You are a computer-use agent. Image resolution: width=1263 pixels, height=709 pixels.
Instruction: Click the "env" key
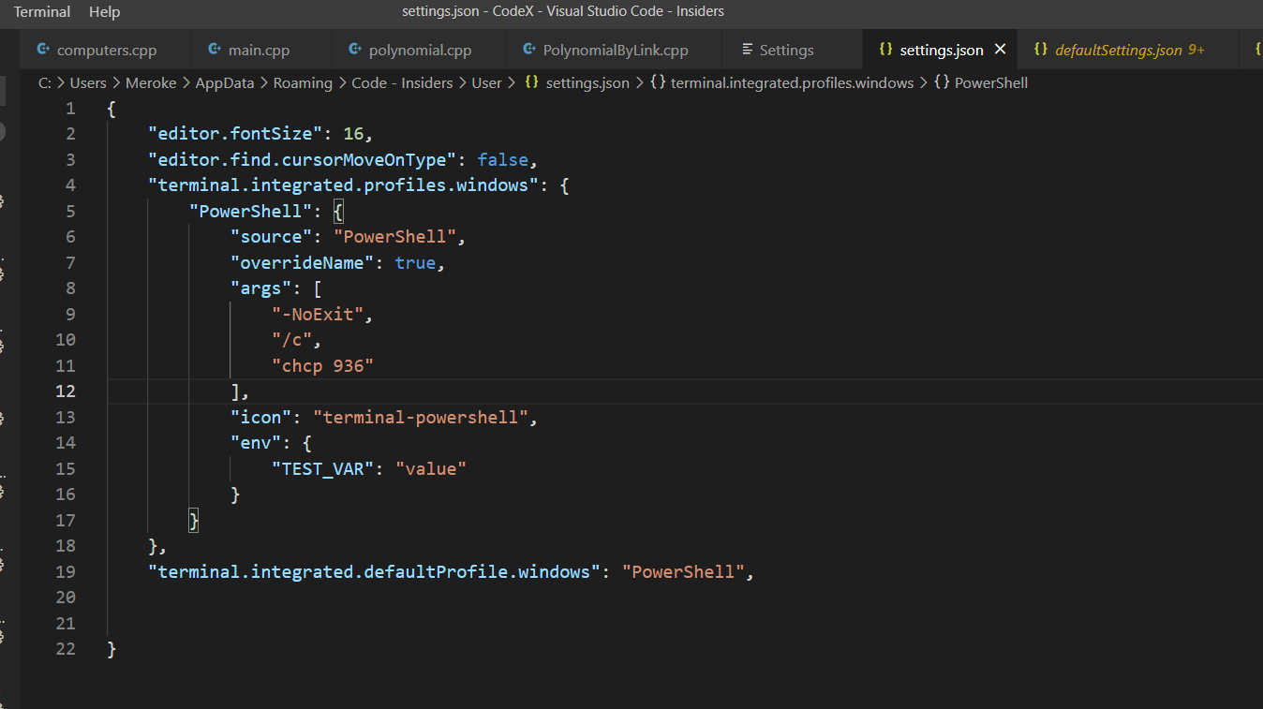point(256,443)
